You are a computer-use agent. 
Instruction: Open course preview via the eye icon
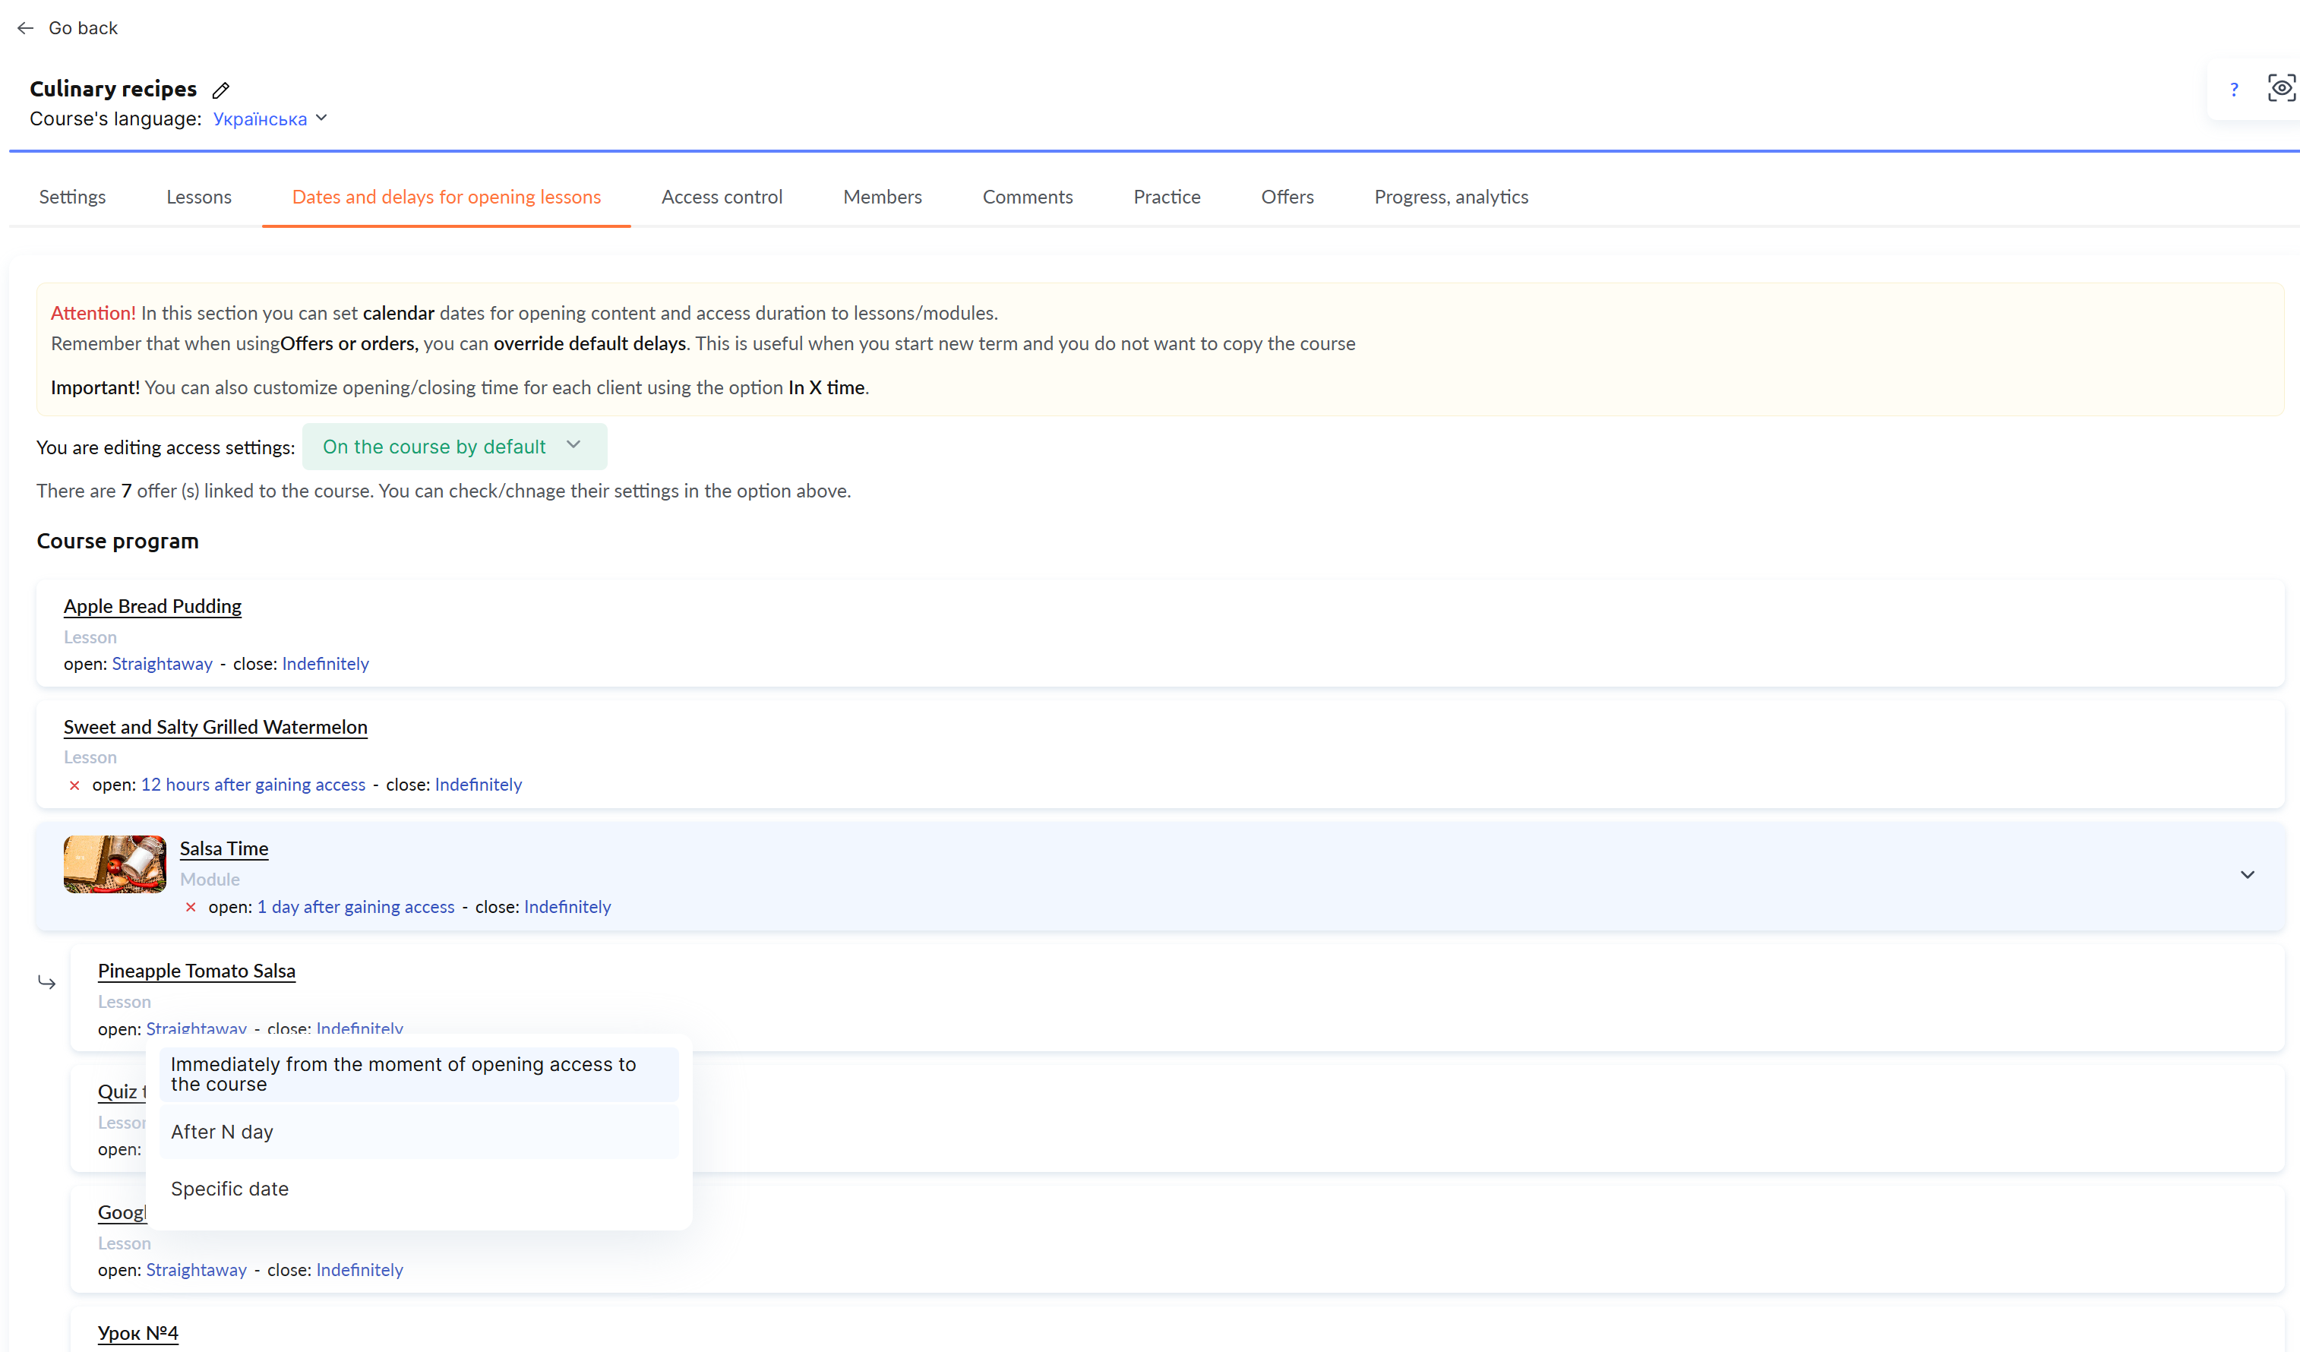point(2282,87)
